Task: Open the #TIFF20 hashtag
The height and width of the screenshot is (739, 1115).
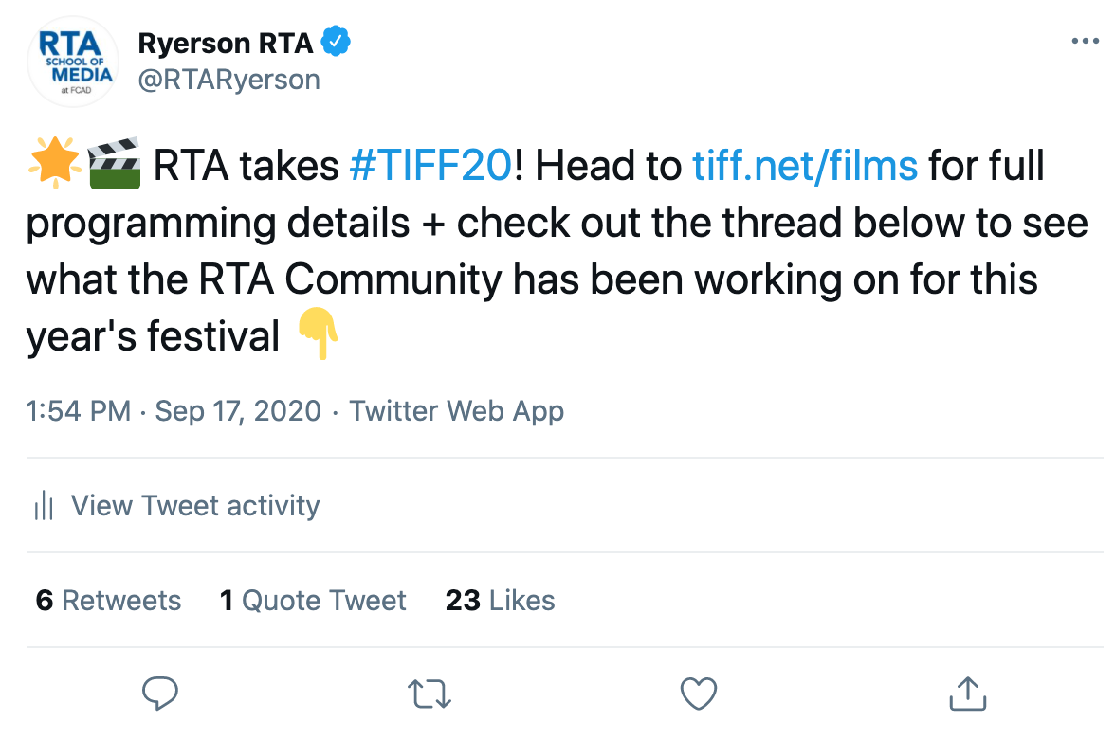Action: coord(430,167)
